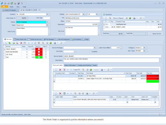Click green refresh icon in Payments toolbar
This screenshot has height=125, width=166.
130,18
